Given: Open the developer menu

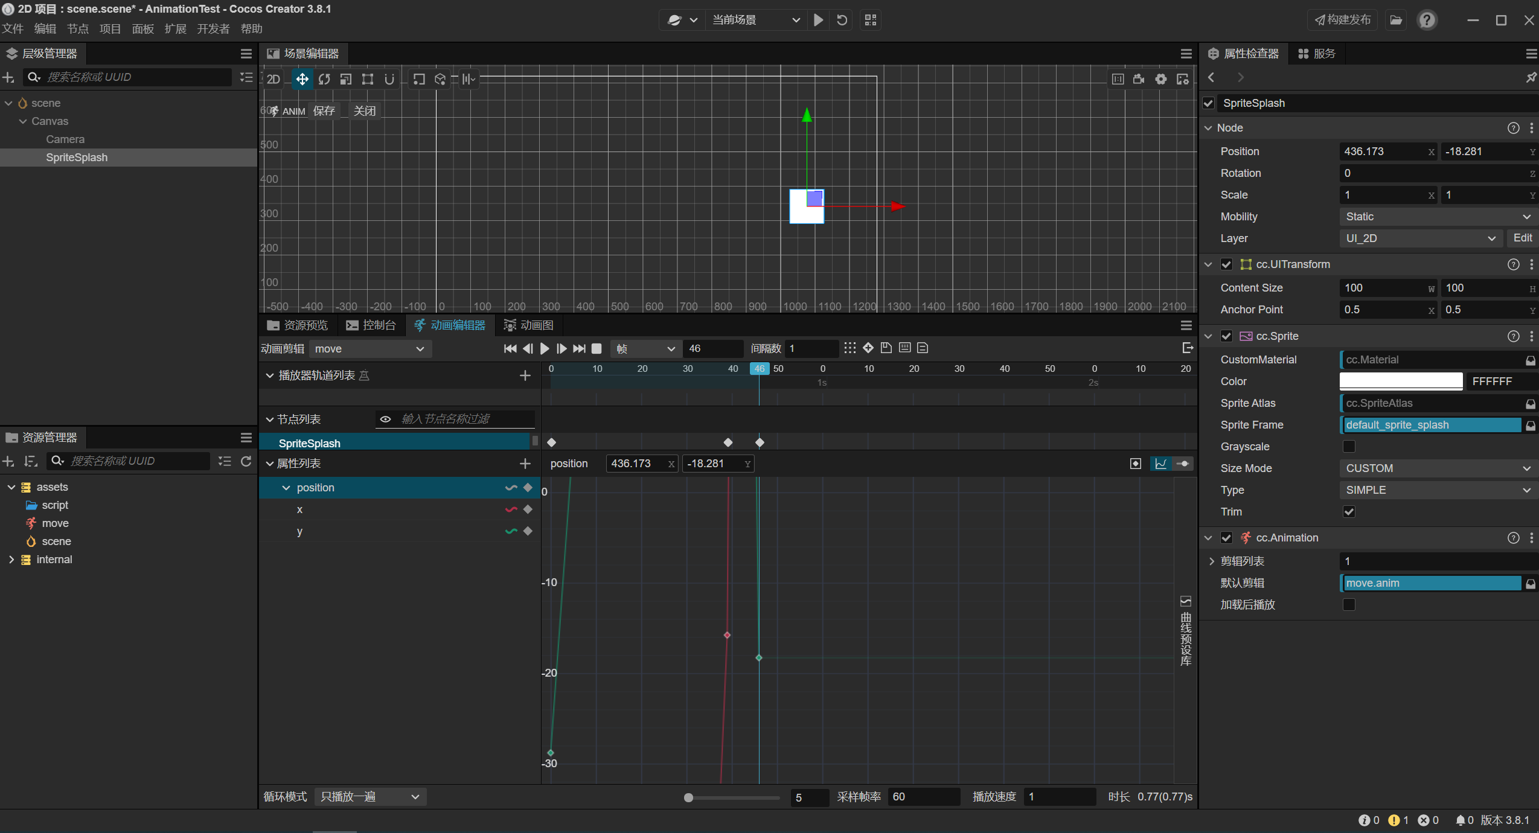Looking at the screenshot, I should point(213,29).
